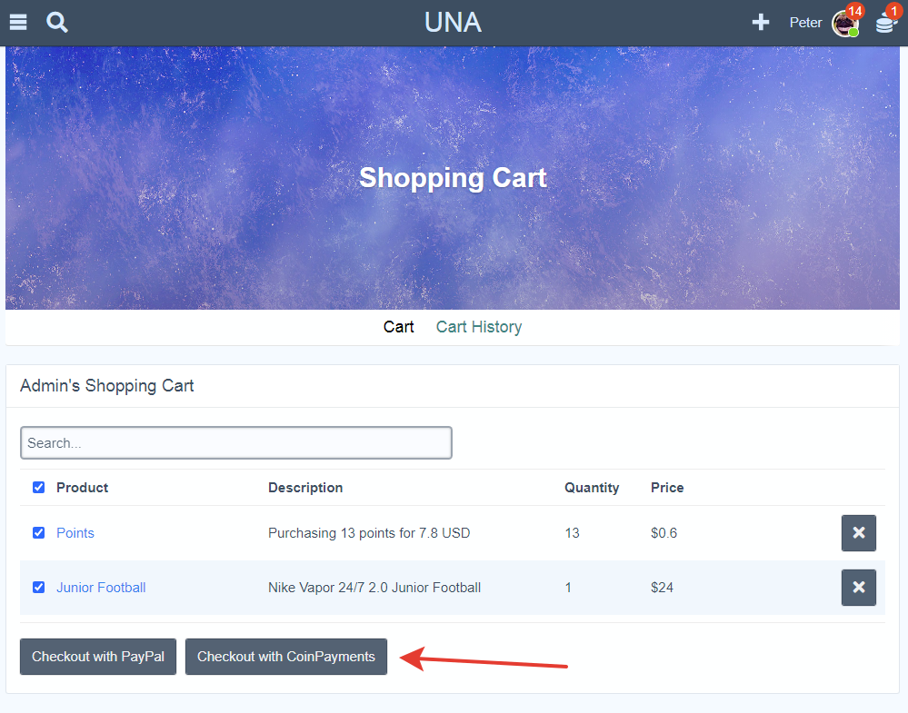Open the Junior Football product link
Screen dimensions: 908x713
coord(101,588)
